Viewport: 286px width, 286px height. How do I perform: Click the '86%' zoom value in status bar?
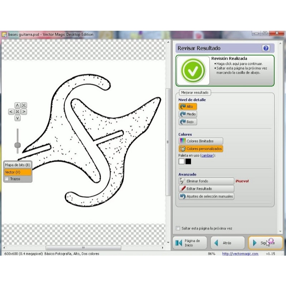(211, 254)
